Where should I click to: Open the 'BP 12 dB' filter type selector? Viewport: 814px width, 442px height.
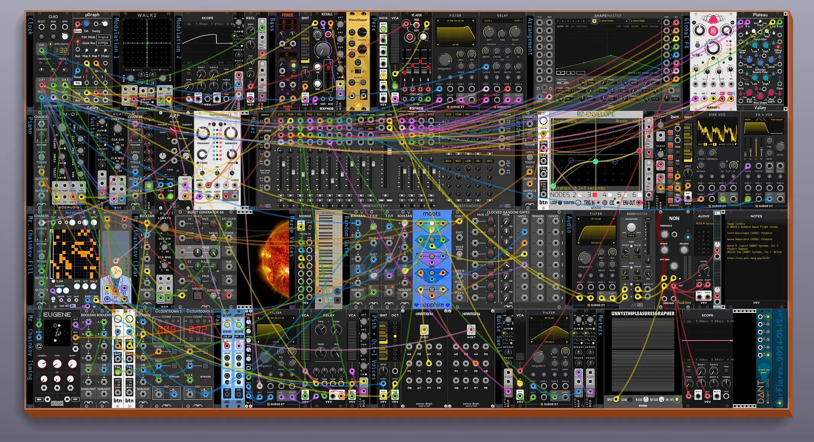click(549, 318)
